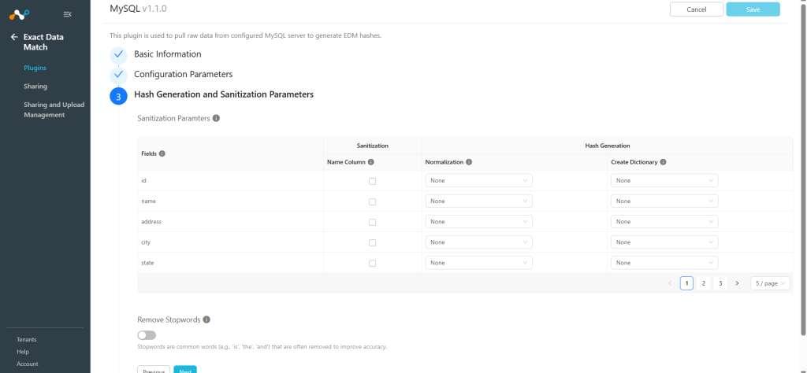Screen dimensions: 807x373
Task: Check Name Column box for state
Action: (373, 263)
